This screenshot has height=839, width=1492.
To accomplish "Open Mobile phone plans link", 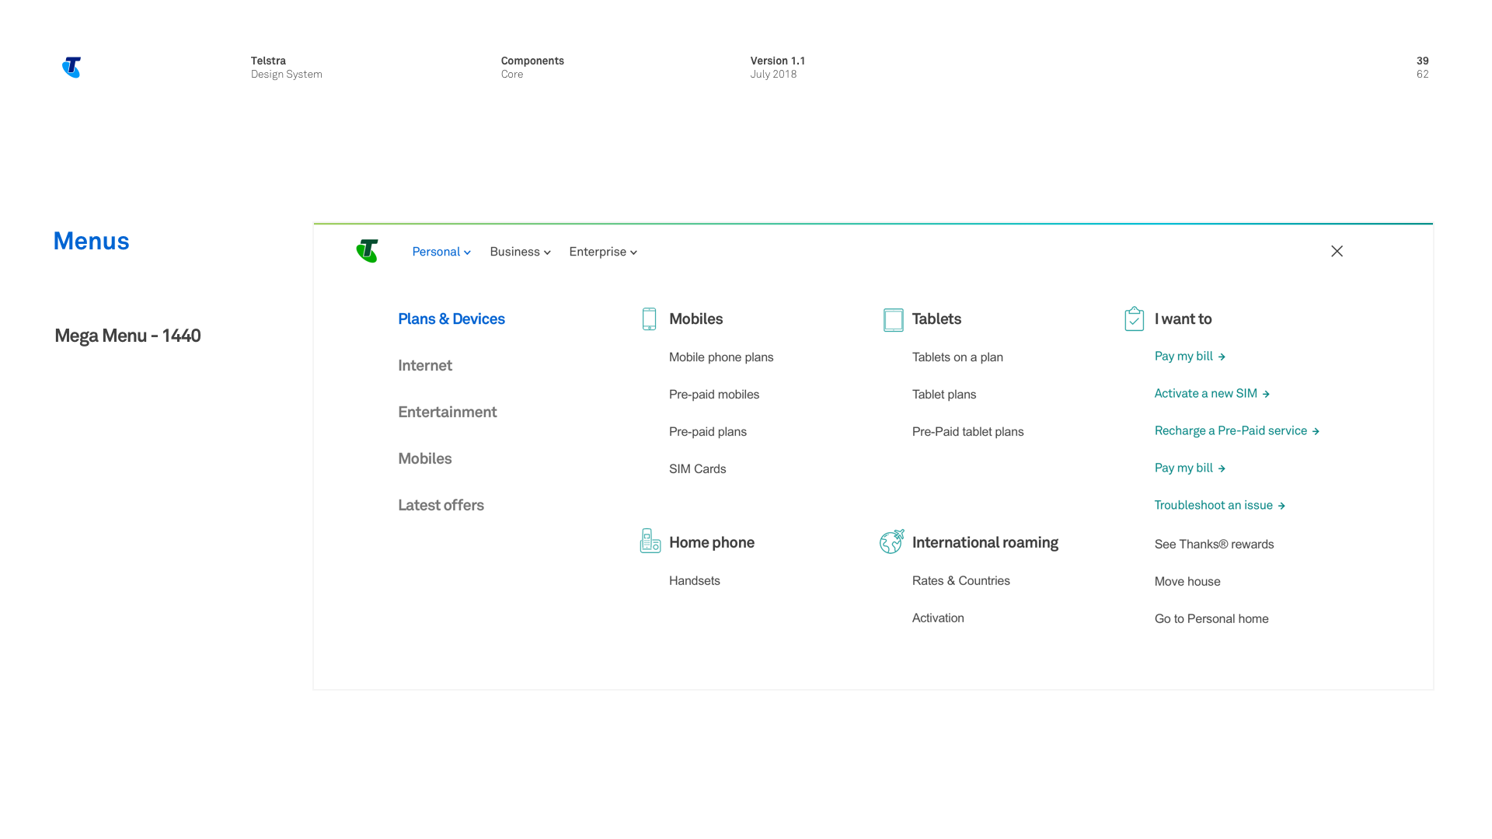I will 721,357.
